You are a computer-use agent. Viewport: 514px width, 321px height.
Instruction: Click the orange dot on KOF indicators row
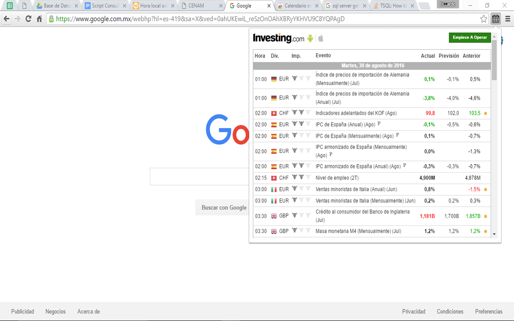point(485,114)
